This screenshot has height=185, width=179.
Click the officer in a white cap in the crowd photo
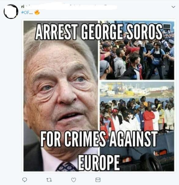tap(170, 57)
